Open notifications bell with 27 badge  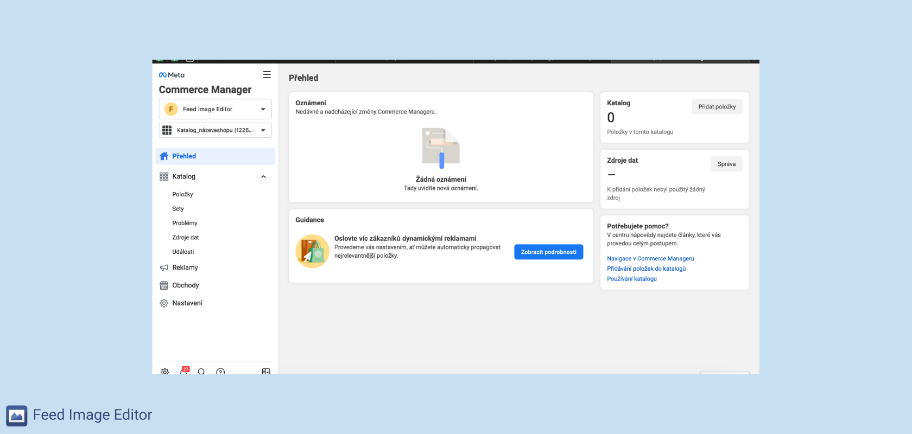pyautogui.click(x=184, y=371)
